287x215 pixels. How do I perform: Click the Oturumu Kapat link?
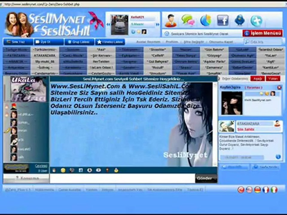tap(221, 42)
